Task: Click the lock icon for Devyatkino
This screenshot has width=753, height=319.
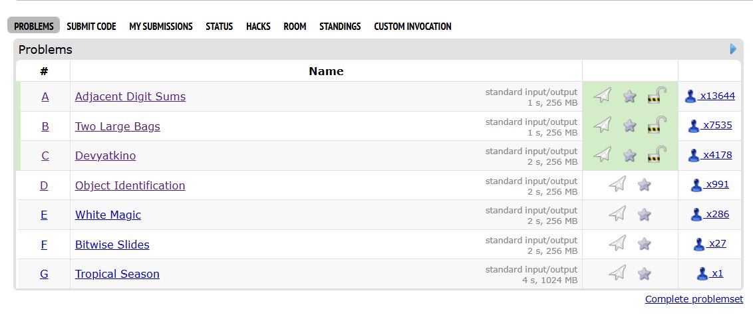Action: click(x=657, y=154)
